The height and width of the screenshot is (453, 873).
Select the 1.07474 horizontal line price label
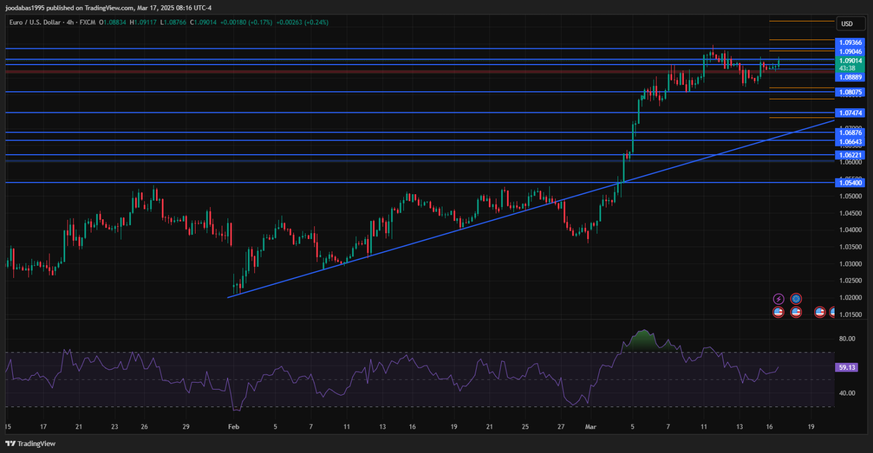[x=850, y=113]
